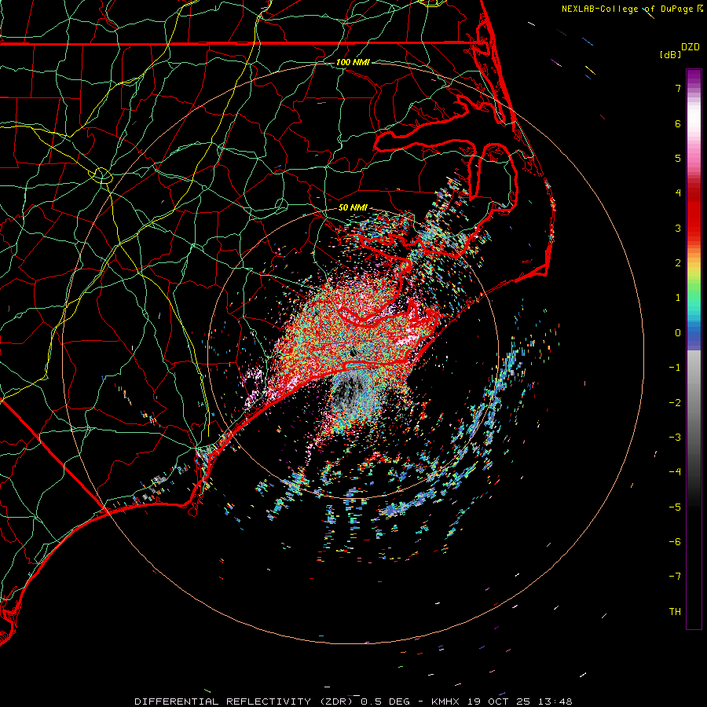Click the ZDR color scale bar

694,349
